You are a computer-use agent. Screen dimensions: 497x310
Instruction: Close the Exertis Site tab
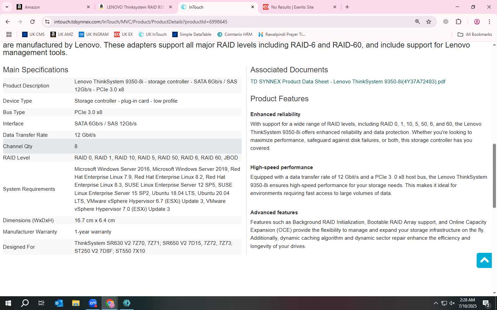[334, 7]
